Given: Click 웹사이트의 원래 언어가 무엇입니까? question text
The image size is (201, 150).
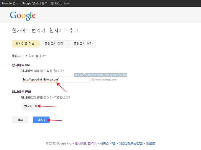Looking at the screenshot, I should point(46,98).
